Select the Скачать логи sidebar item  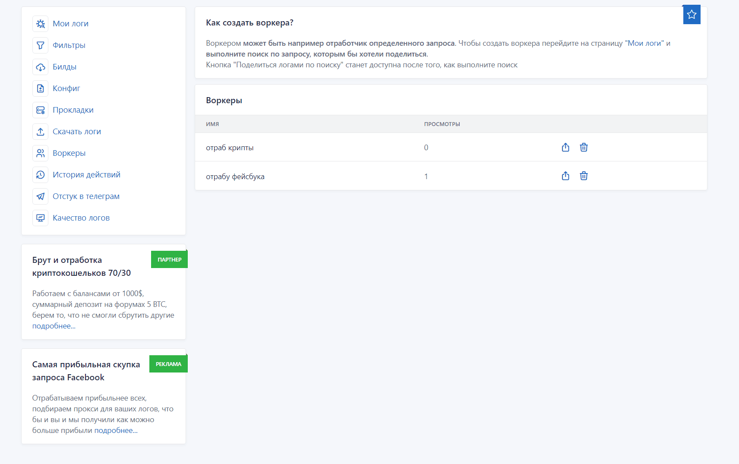(x=77, y=132)
